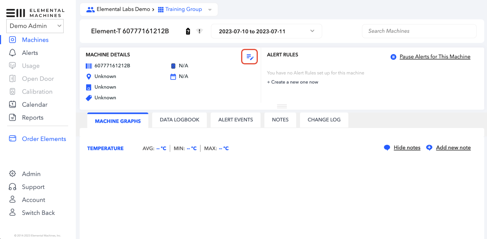Click the Calibration device icon
Screen dimensions: 487x239
(13, 91)
